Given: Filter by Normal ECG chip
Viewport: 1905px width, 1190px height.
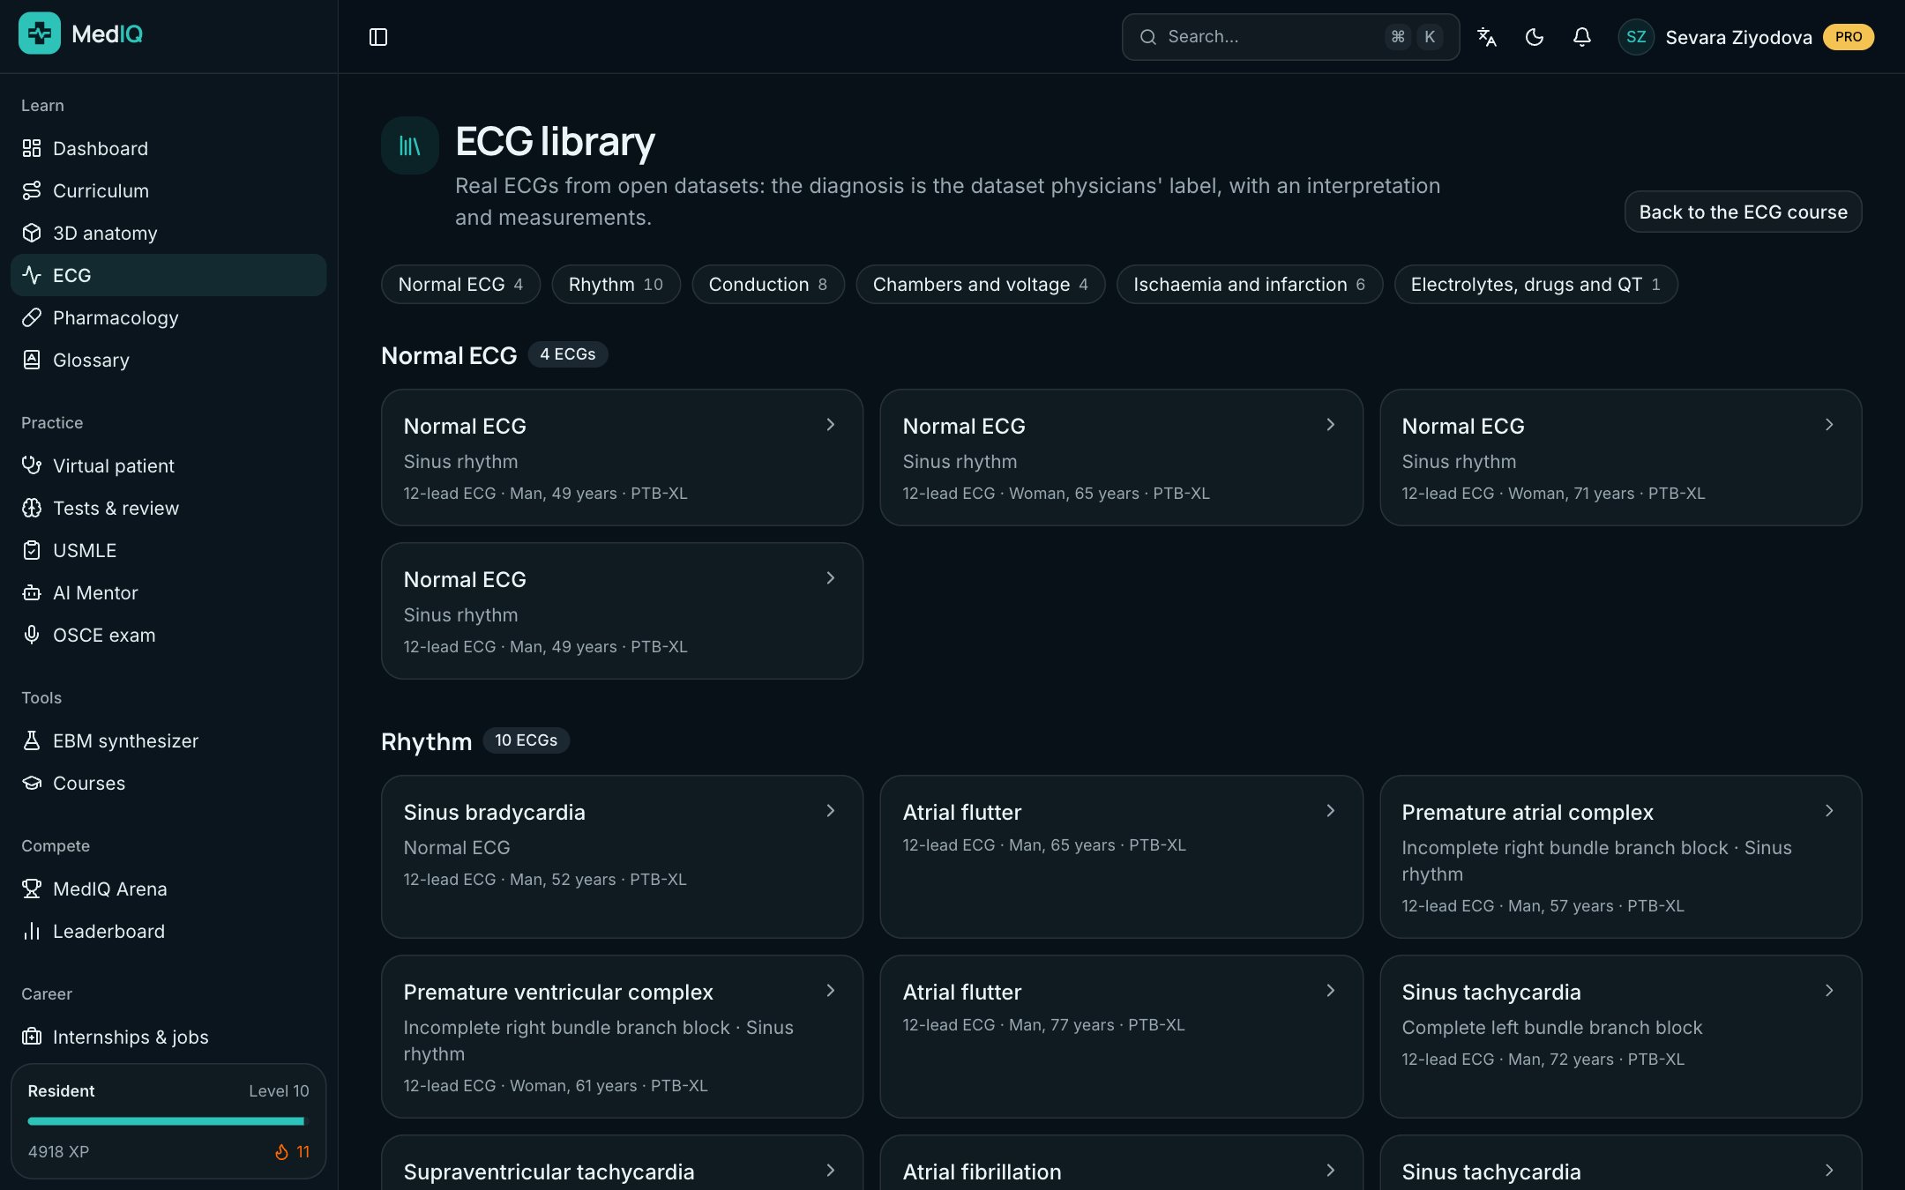Looking at the screenshot, I should pos(460,285).
